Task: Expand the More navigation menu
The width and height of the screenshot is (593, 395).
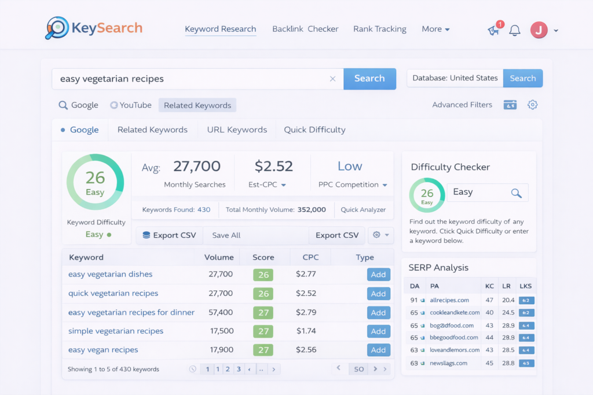Action: 435,29
